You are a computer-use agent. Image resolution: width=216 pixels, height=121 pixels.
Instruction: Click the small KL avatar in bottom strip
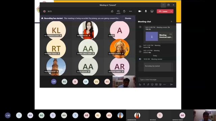98,115
